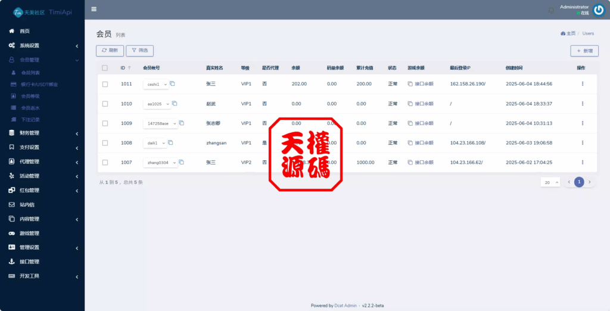Viewport: 610px width, 311px height.
Task: Check the row 1010 checkbox
Action: (105, 104)
